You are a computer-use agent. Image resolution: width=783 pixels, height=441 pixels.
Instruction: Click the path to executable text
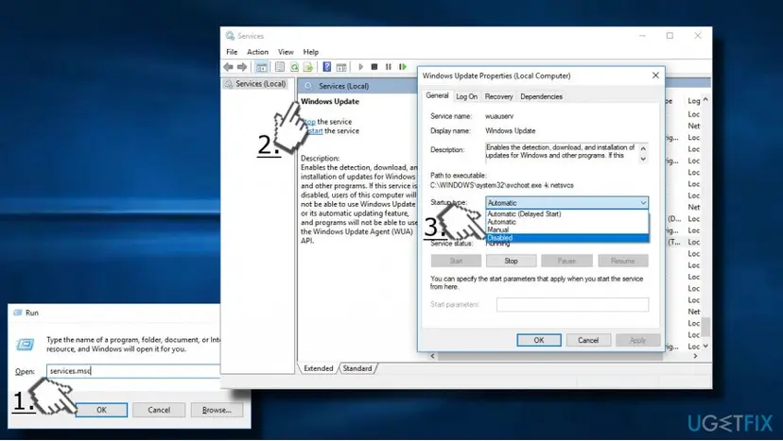pos(501,185)
